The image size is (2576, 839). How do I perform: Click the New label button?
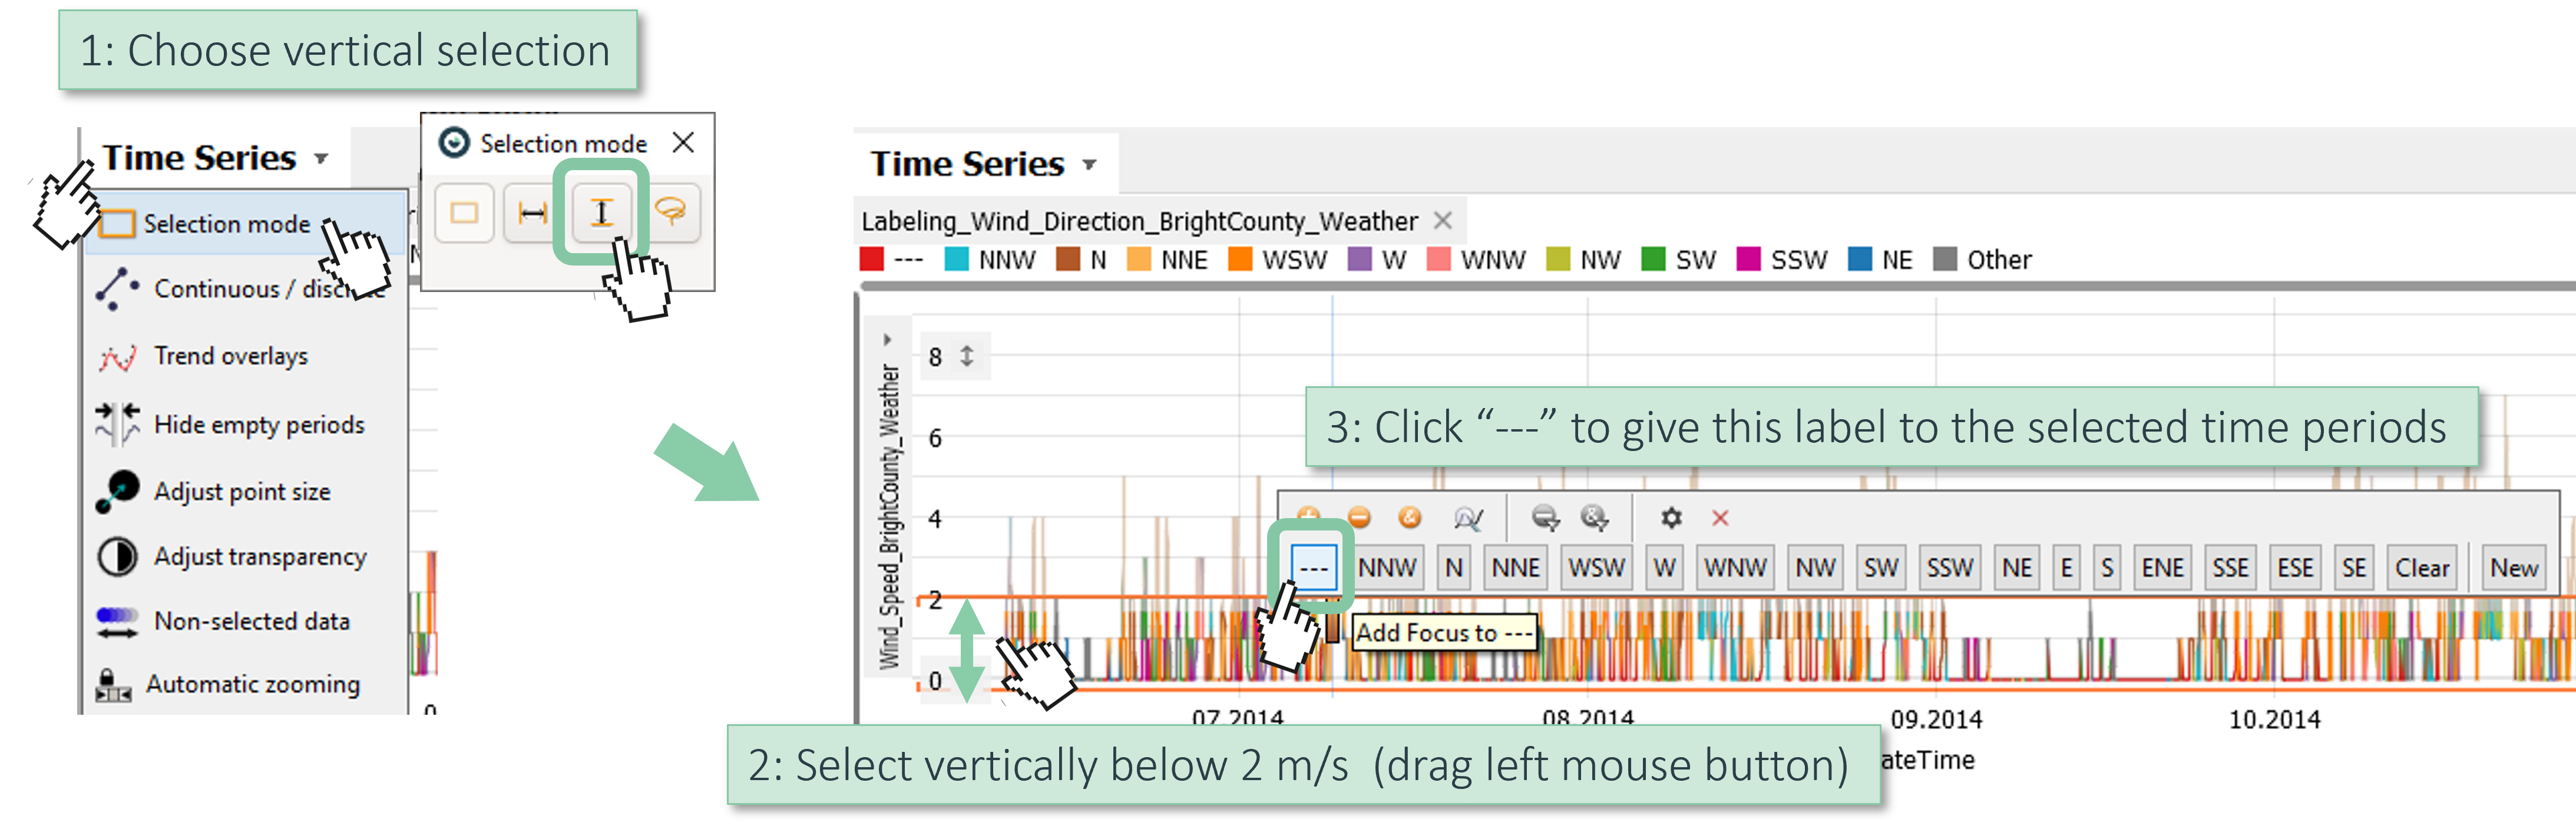click(x=2513, y=568)
